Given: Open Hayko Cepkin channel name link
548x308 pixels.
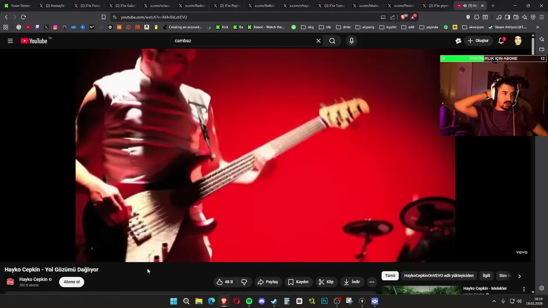Looking at the screenshot, I should (x=33, y=279).
